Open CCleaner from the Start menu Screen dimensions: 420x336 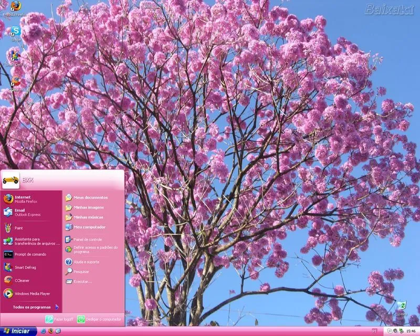click(24, 280)
